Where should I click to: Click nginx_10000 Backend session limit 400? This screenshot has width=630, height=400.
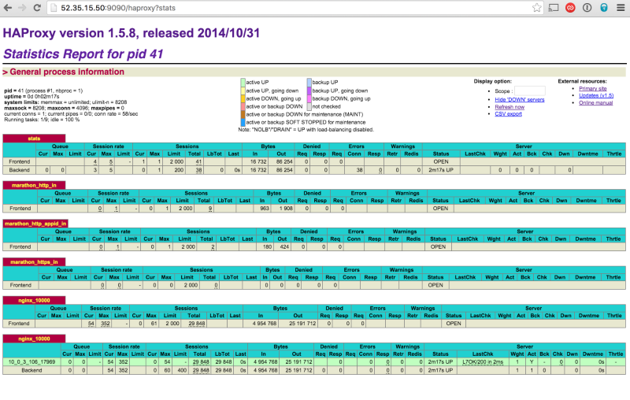[x=182, y=370]
